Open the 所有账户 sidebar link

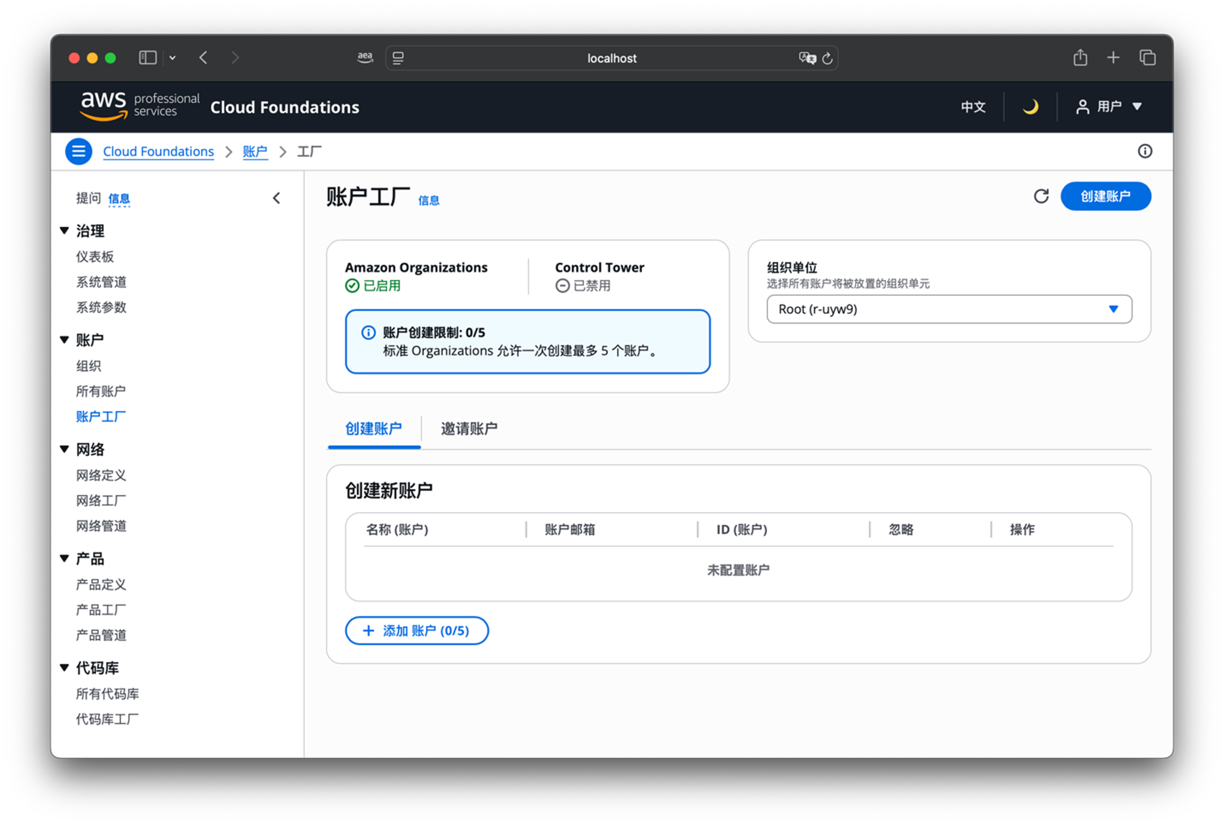point(101,391)
